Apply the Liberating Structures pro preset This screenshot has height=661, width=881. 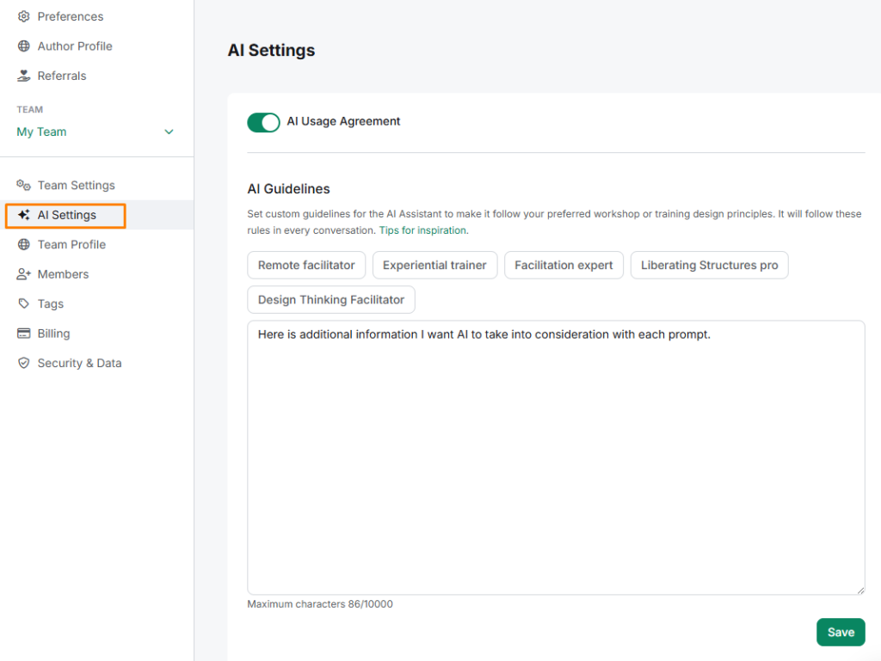[709, 266]
